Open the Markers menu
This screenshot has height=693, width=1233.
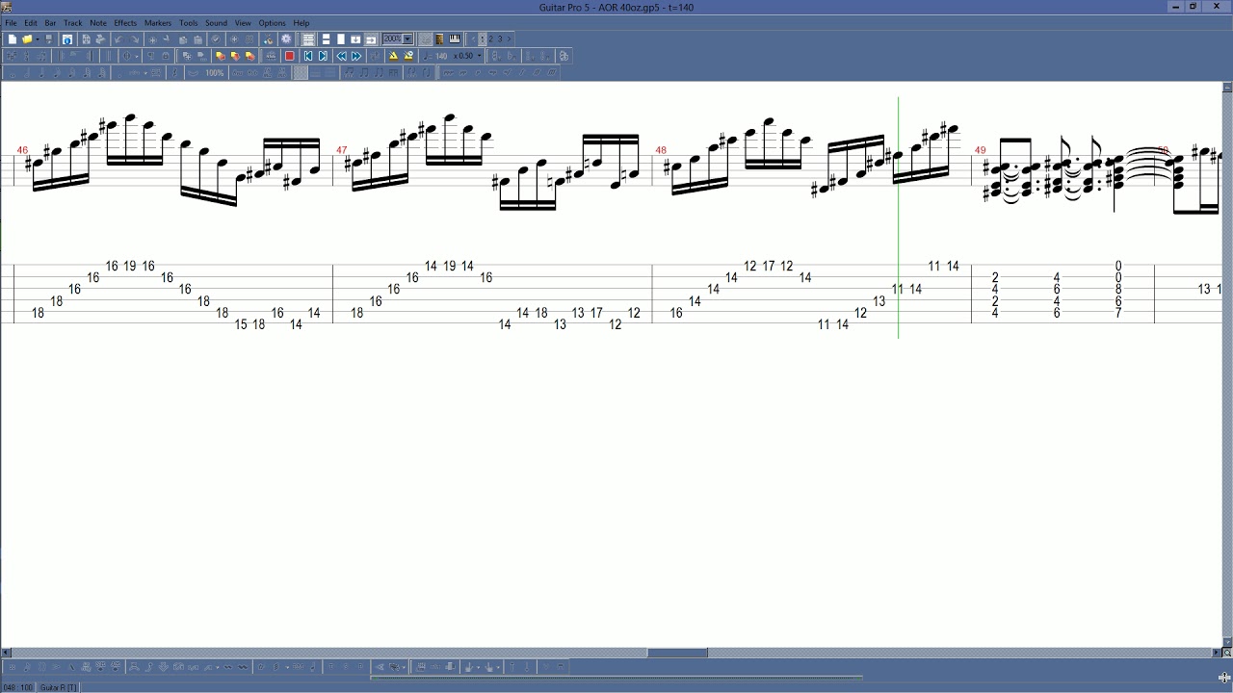tap(158, 23)
